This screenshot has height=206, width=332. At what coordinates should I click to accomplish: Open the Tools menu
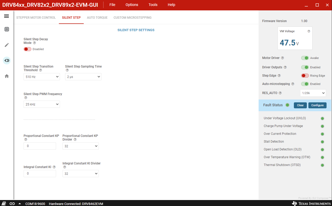153,5
